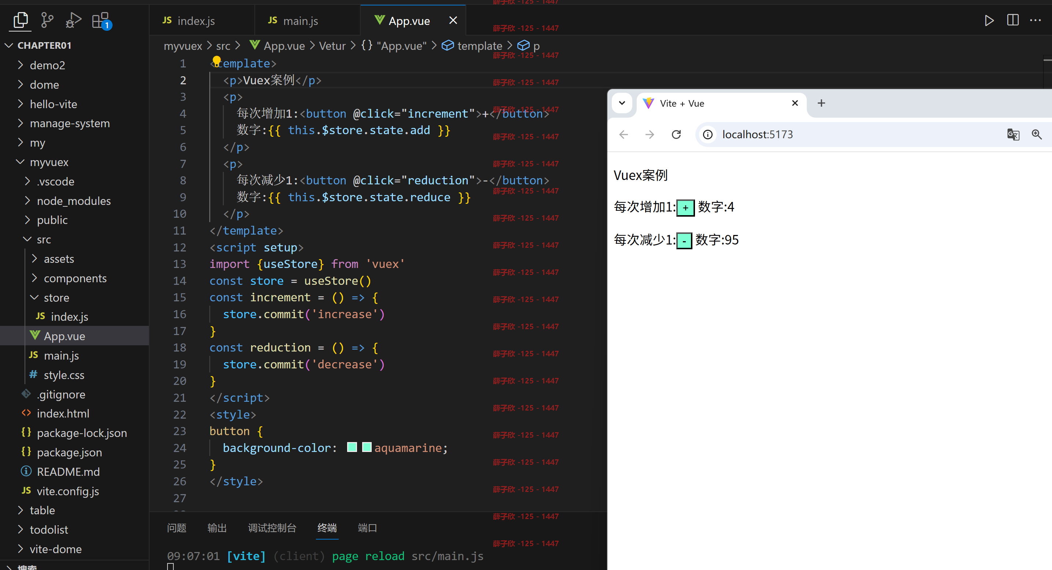Click the Vue icon in App.vue breadcrumb

[x=255, y=45]
